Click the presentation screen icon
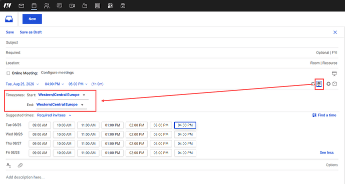Image resolution: width=345 pixels, height=184 pixels. 334,74
